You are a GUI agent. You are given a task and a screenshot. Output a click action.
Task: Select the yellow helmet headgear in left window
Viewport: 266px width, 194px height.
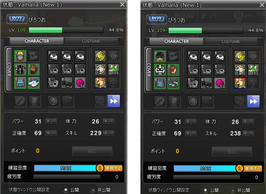tap(20, 56)
